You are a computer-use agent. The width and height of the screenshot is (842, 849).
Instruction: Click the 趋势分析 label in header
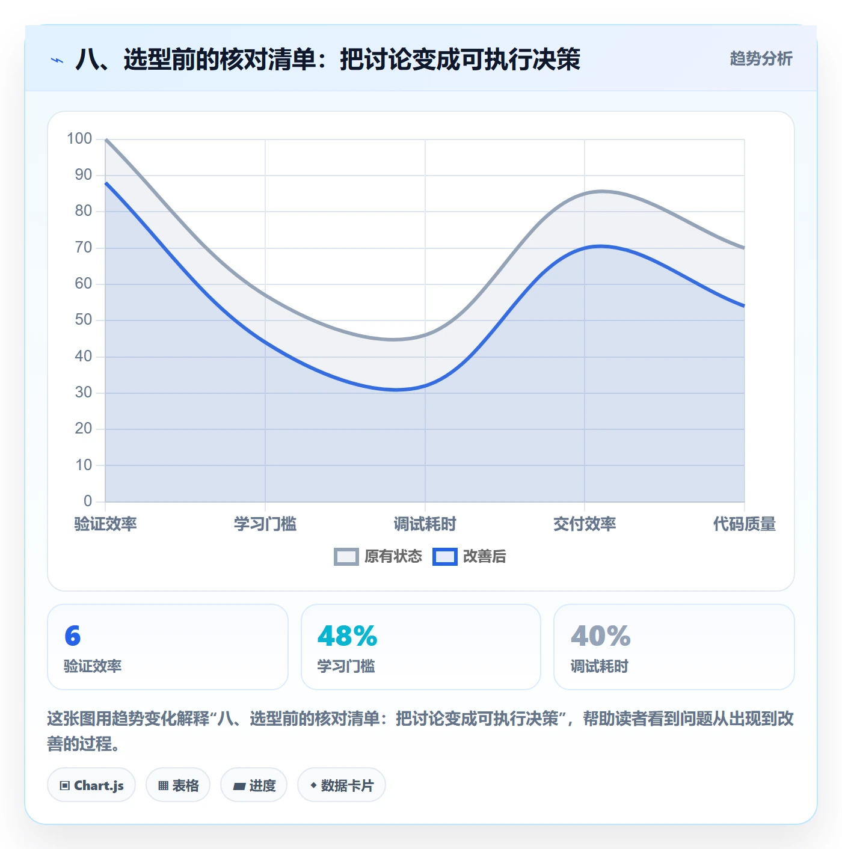pyautogui.click(x=761, y=59)
